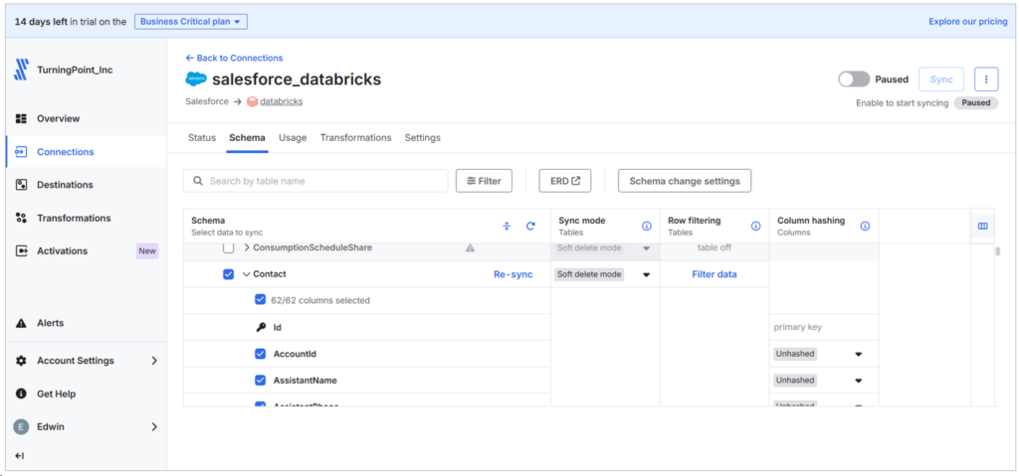Select the Schema tab
This screenshot has height=476, width=1019.
click(x=247, y=138)
